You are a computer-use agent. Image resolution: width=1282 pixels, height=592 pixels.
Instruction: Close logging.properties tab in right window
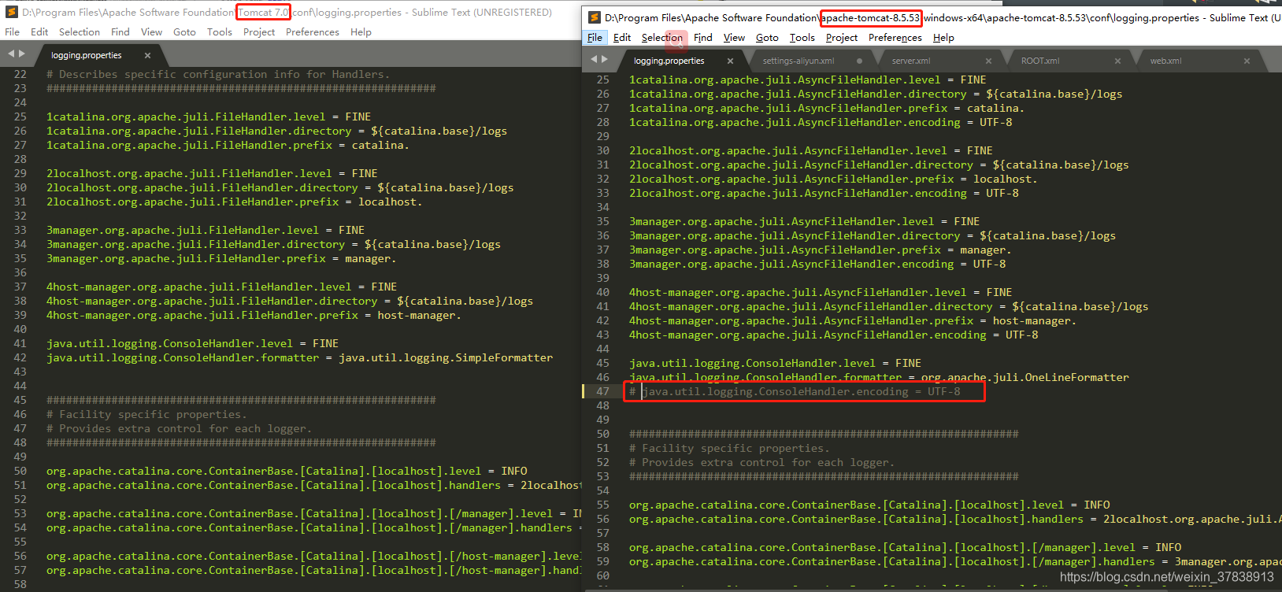click(730, 61)
